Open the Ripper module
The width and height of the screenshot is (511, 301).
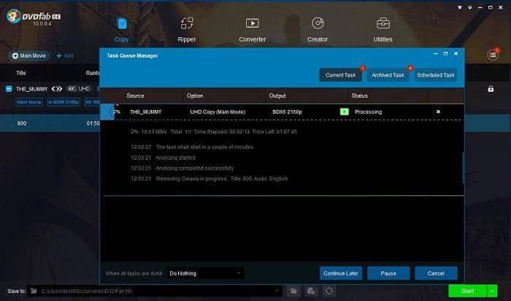click(x=187, y=30)
